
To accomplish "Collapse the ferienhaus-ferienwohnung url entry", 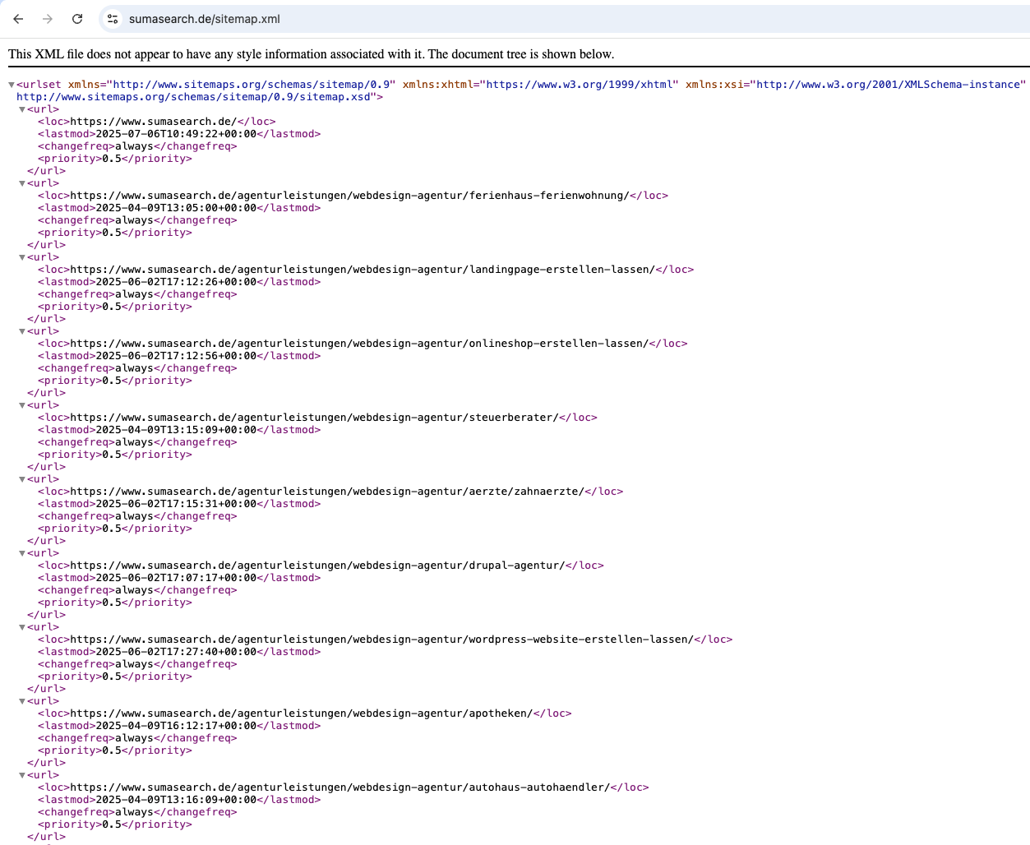I will click(x=22, y=182).
